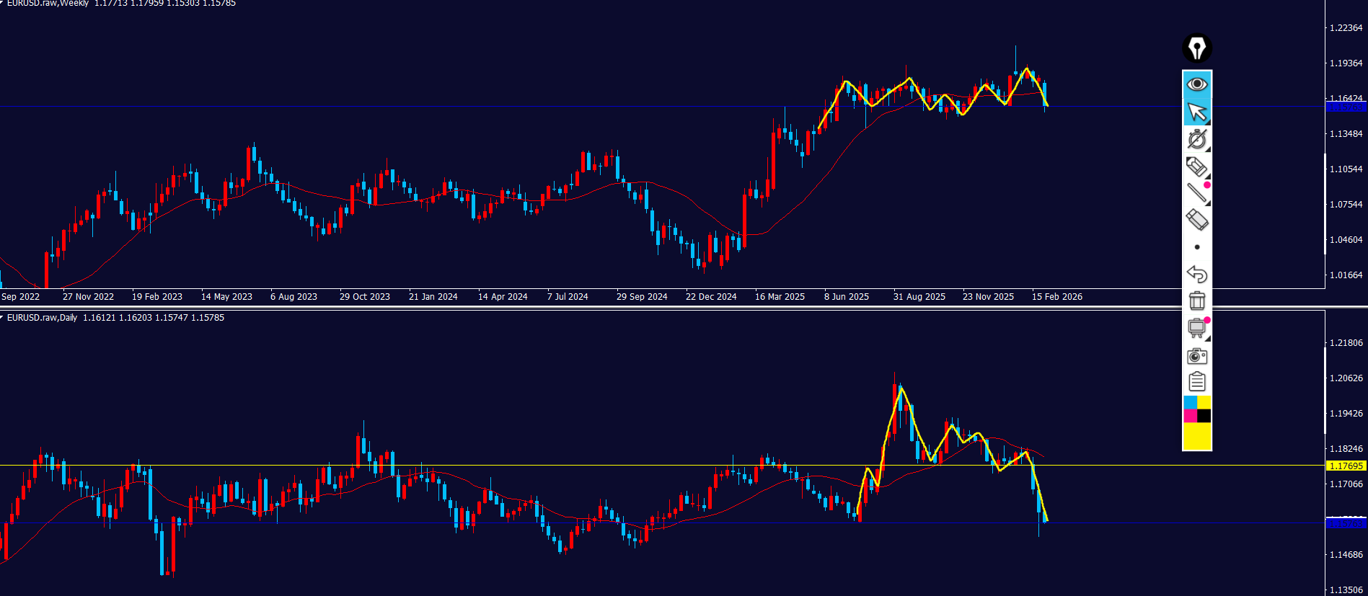The height and width of the screenshot is (596, 1368).
Task: Select the arrow cursor tool
Action: 1196,112
